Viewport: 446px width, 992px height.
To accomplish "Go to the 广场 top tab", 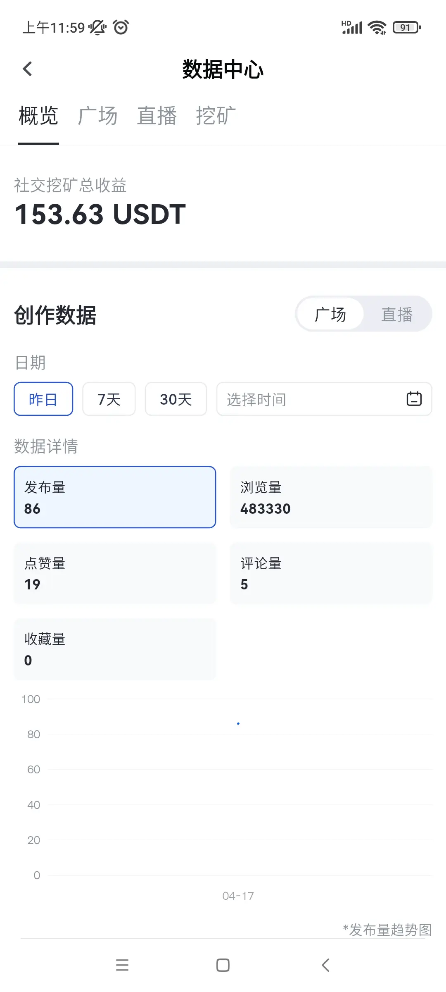I will [97, 116].
